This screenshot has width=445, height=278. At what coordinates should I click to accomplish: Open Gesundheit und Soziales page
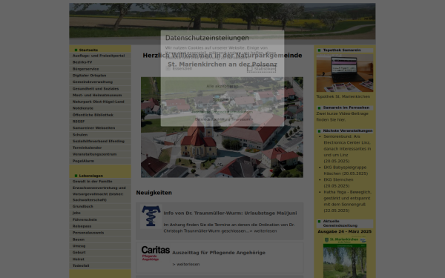(x=100, y=88)
